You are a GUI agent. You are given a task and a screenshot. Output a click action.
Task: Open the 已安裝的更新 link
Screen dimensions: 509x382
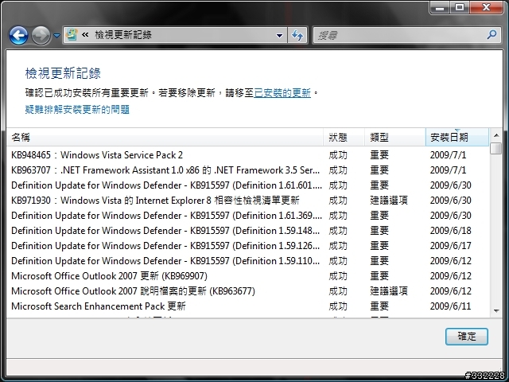282,93
